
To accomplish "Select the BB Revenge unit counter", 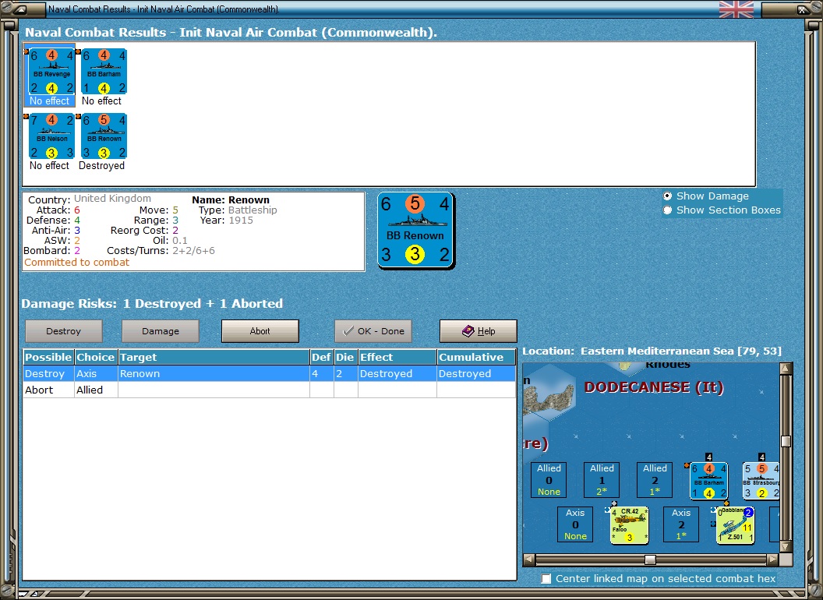I will pos(51,72).
